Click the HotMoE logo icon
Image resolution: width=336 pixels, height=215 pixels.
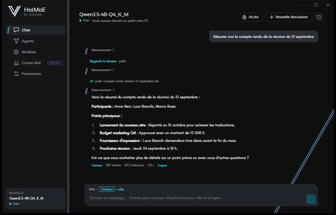(x=14, y=11)
